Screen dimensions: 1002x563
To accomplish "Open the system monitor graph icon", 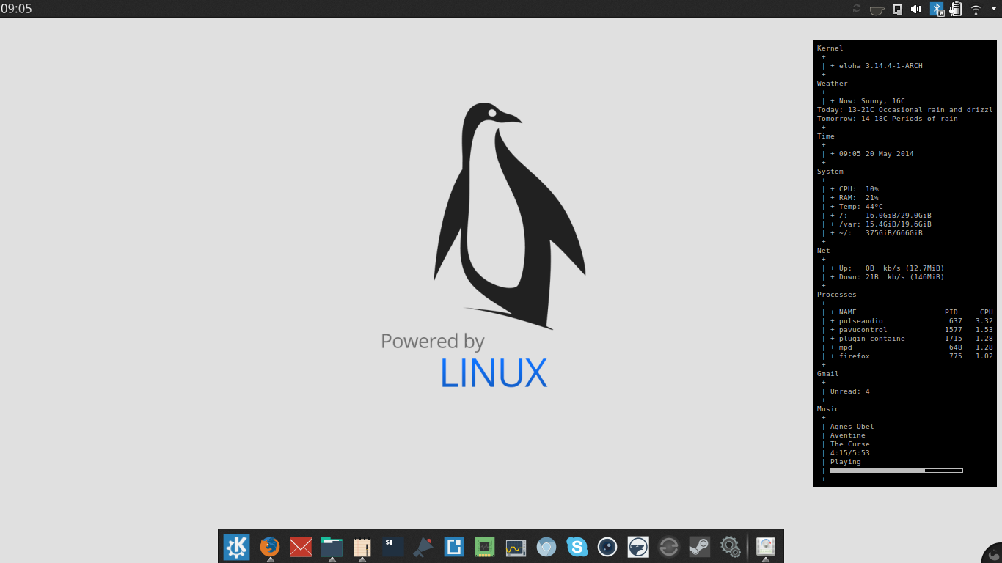I will (516, 547).
